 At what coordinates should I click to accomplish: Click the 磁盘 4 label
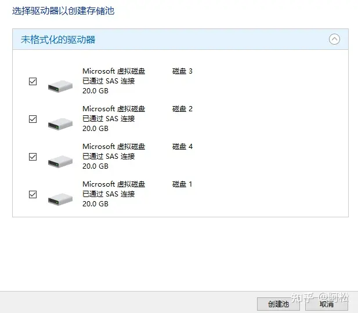(x=182, y=147)
